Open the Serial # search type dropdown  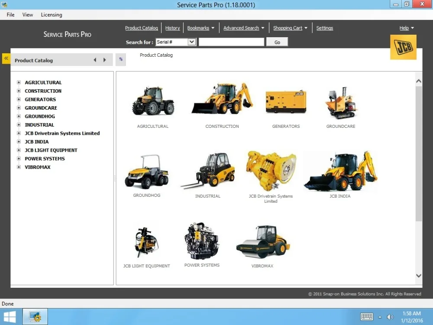(x=176, y=42)
